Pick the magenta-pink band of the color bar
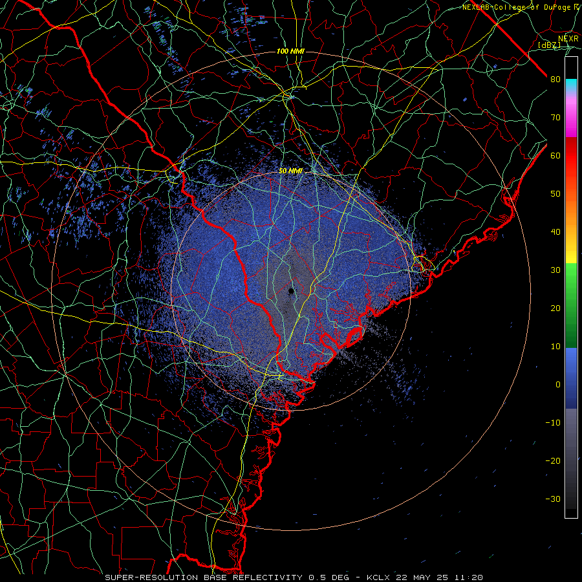 click(x=571, y=116)
